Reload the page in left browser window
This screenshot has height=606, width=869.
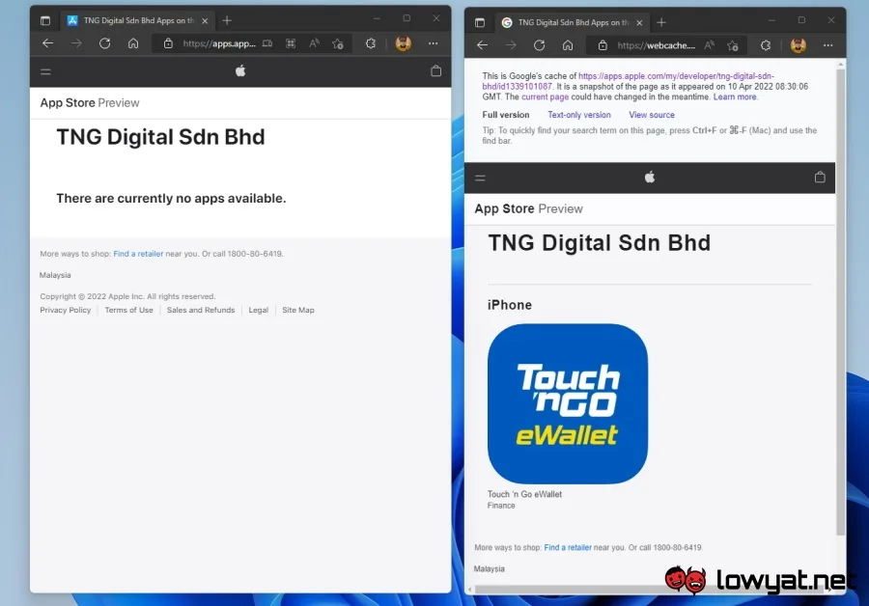coord(104,43)
